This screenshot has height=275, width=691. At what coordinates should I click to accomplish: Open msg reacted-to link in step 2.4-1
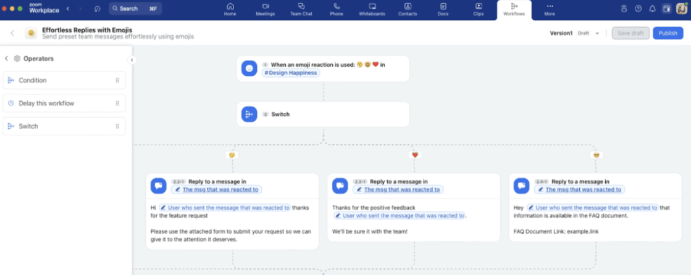pos(580,190)
